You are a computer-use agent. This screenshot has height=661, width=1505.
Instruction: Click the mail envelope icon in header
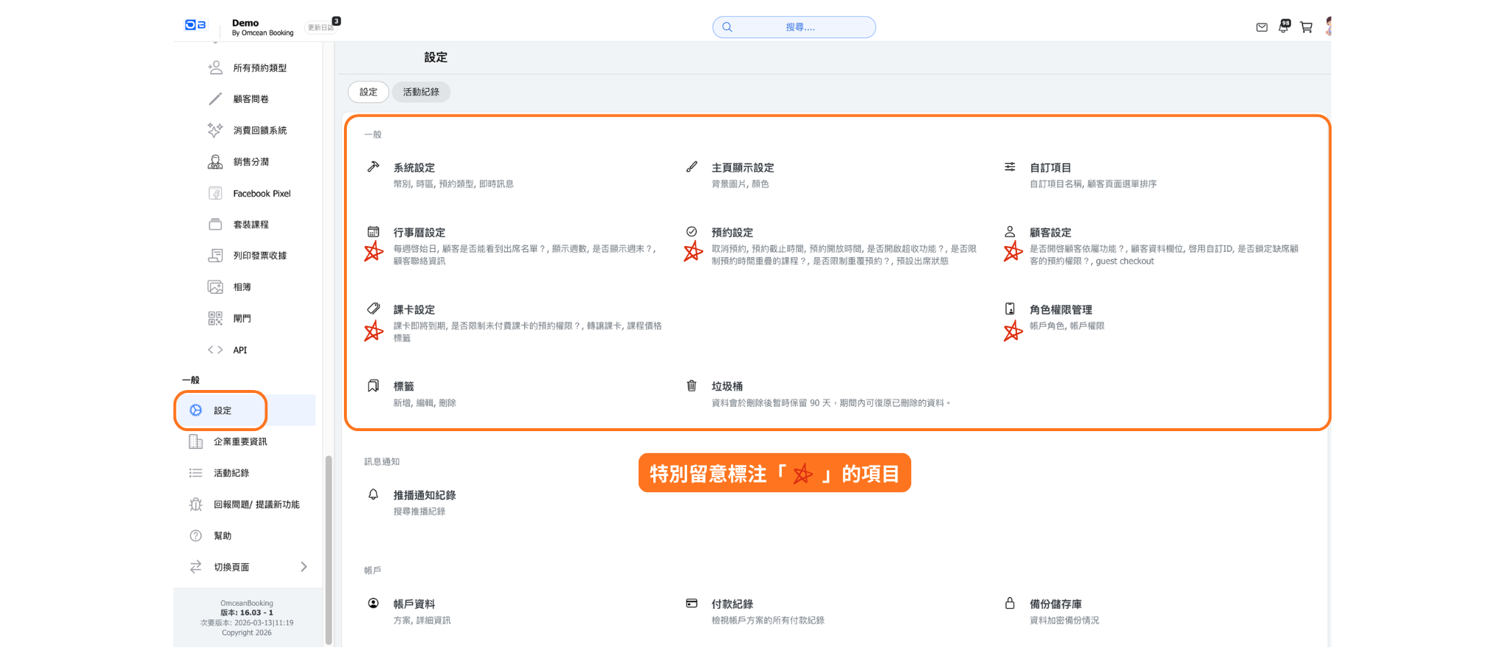pos(1261,27)
